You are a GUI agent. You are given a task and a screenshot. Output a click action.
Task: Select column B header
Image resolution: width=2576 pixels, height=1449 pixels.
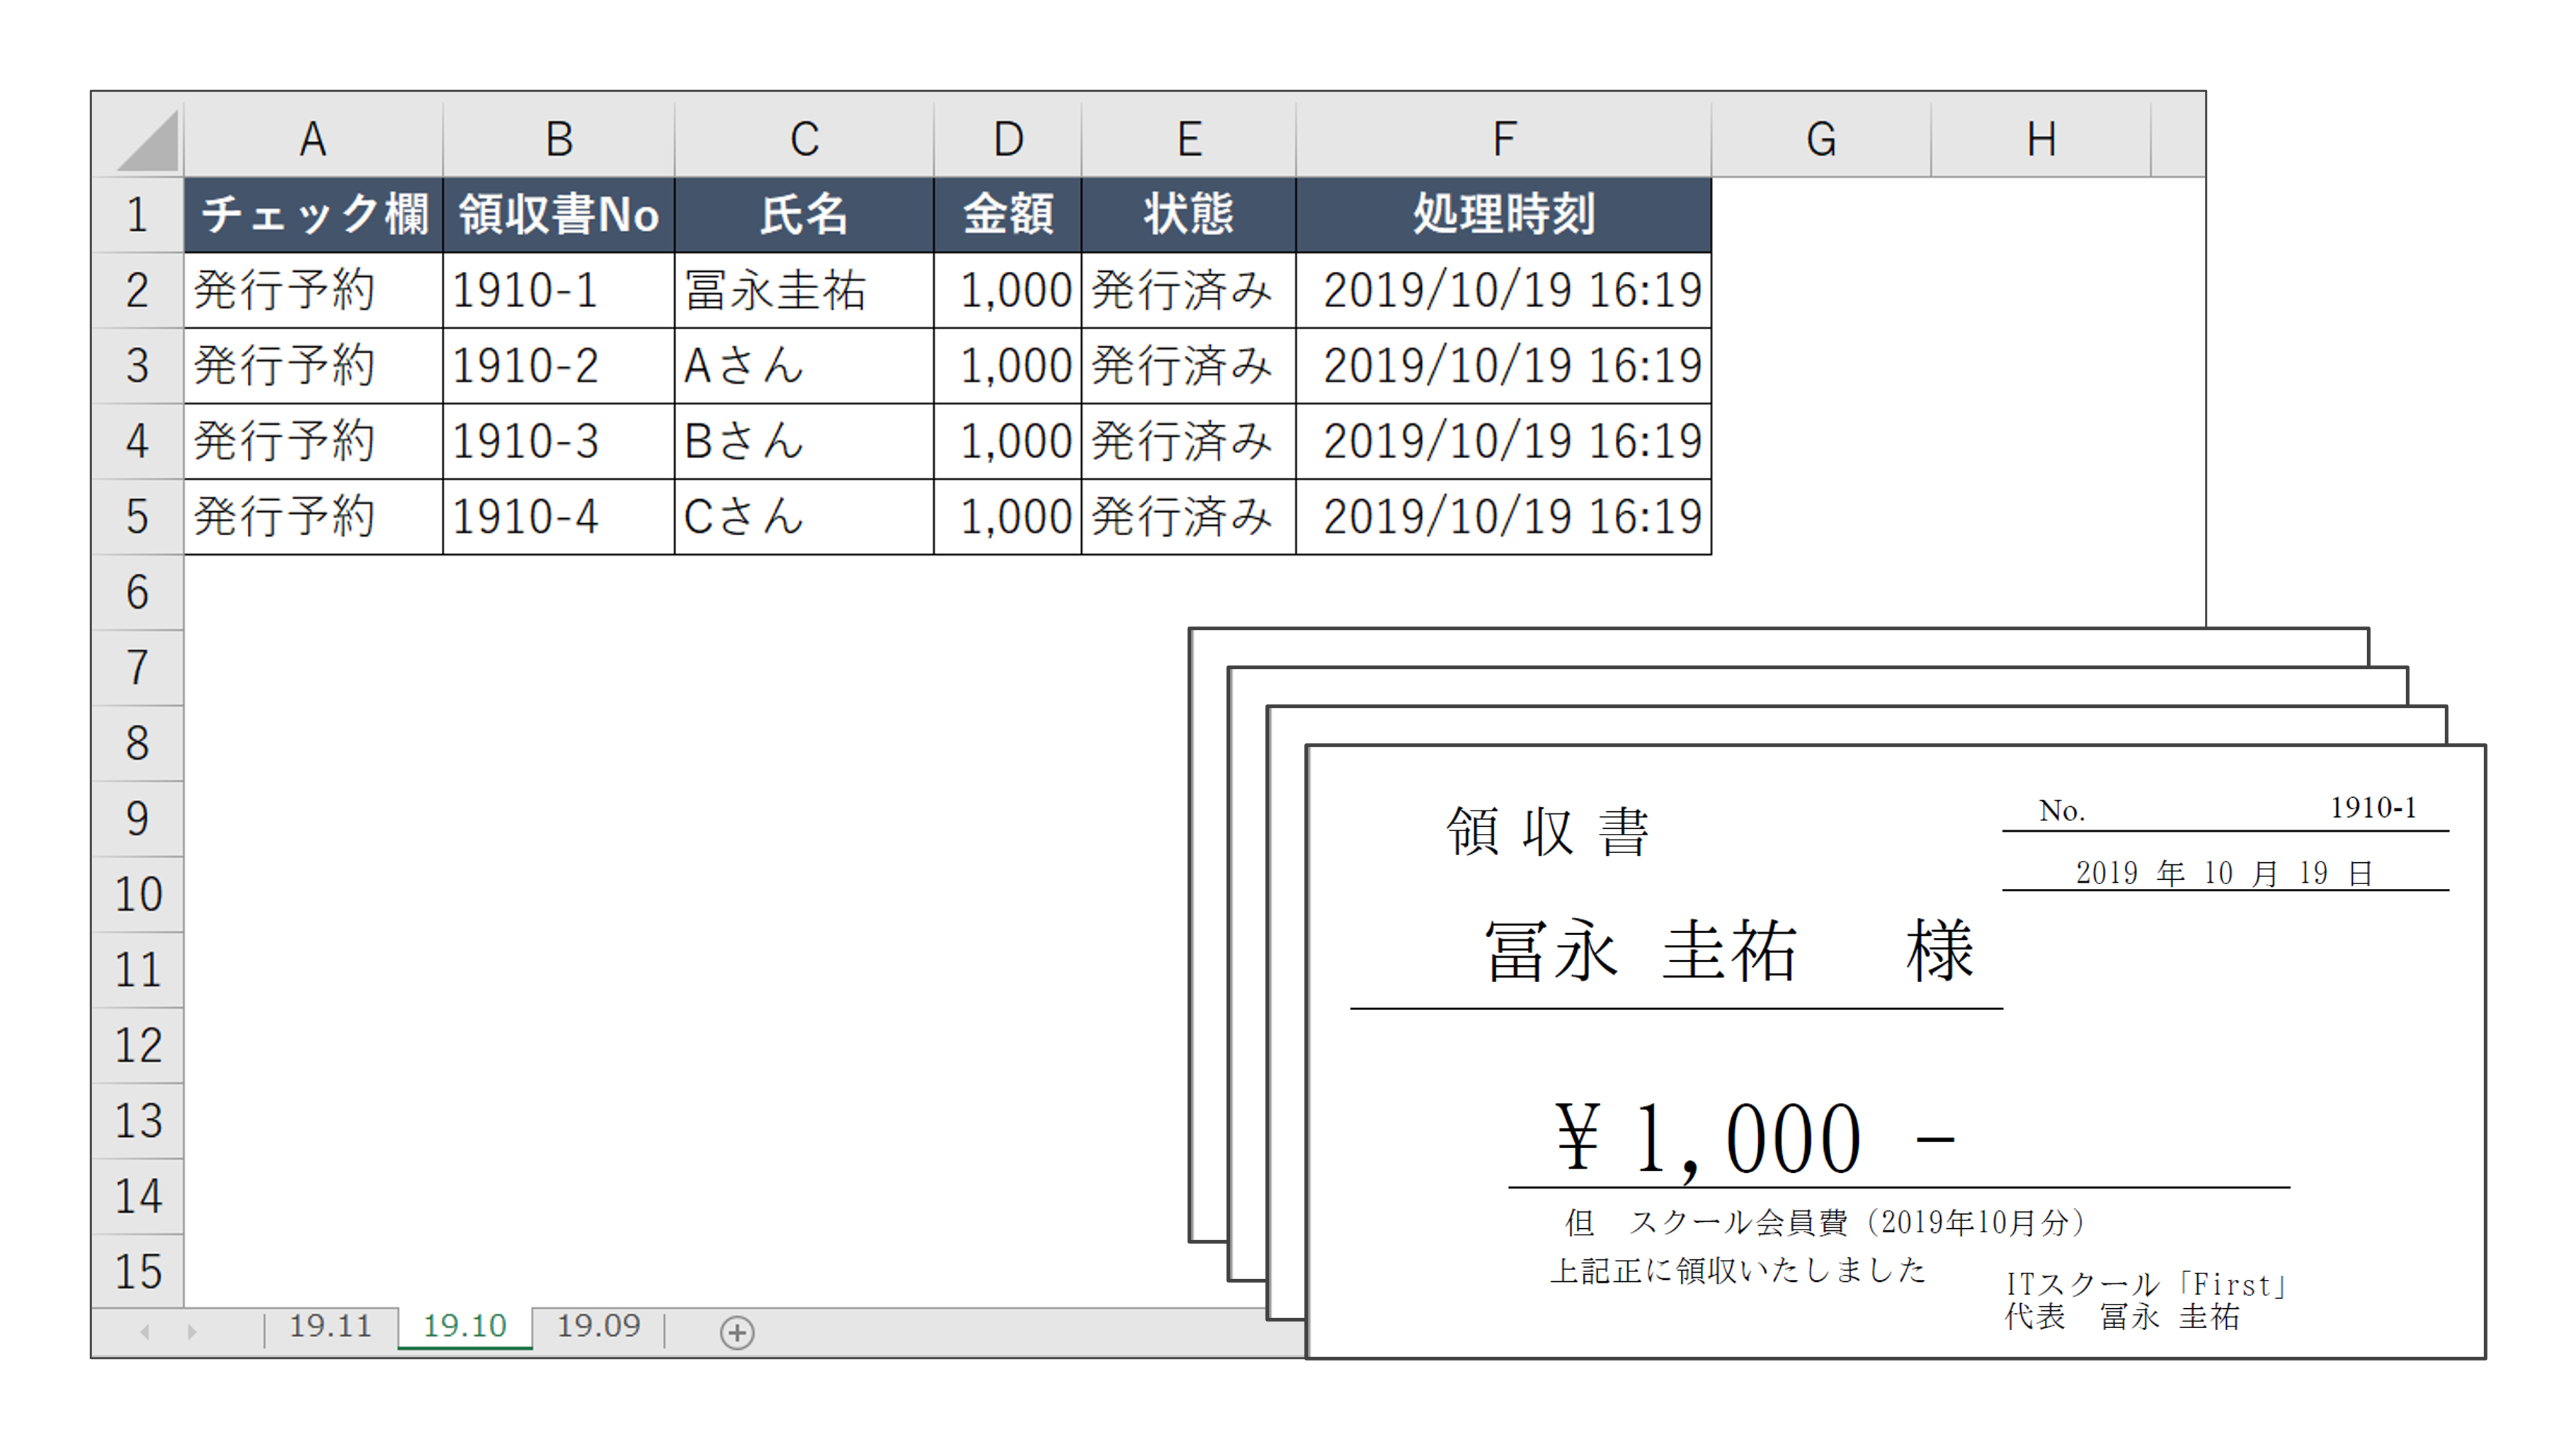pos(559,138)
